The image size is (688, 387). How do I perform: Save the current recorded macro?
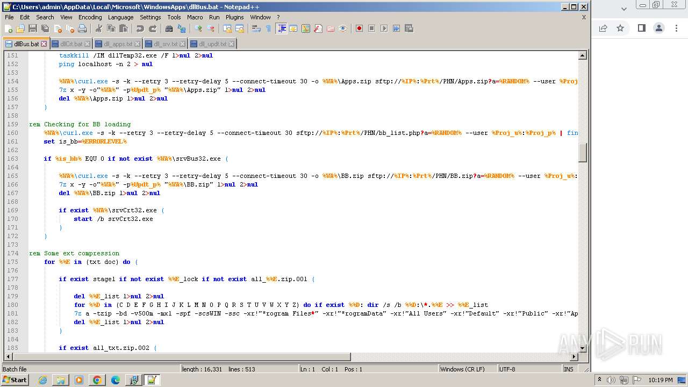(x=408, y=28)
